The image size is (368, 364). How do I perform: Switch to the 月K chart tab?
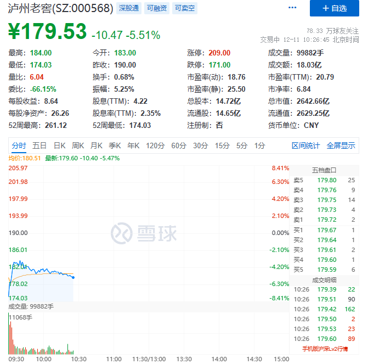point(96,145)
